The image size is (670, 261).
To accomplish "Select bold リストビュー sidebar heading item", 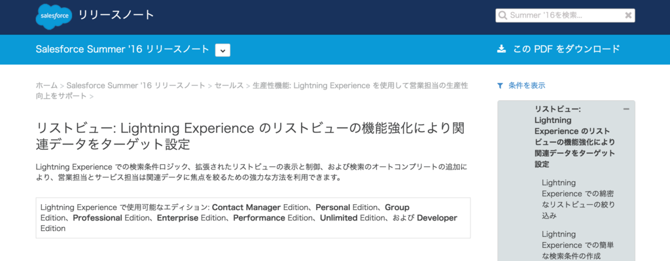I will [x=574, y=137].
